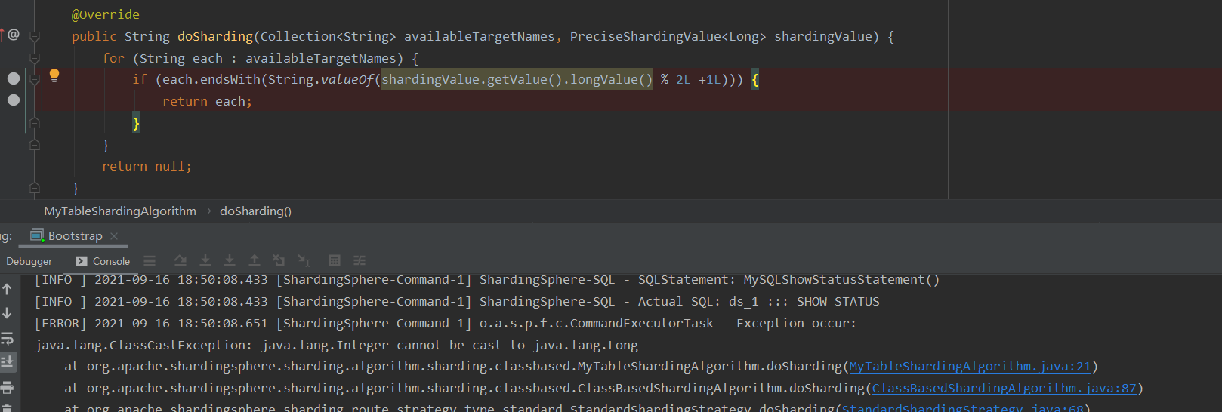Open the Debugger tab
The image size is (1222, 412).
(x=29, y=261)
